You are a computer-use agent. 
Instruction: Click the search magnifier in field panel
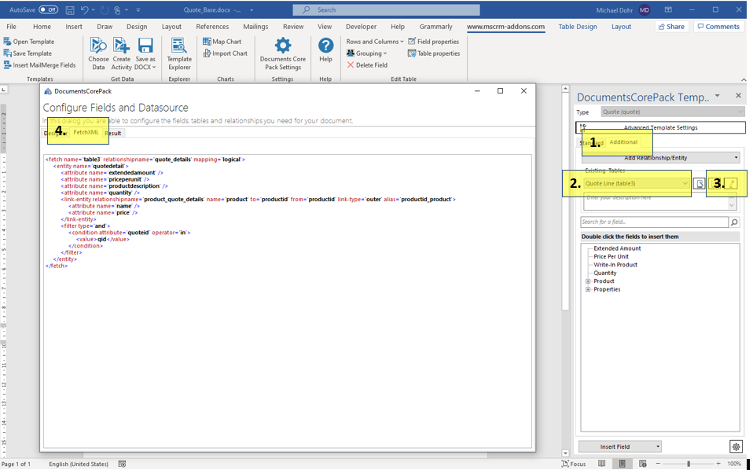click(734, 222)
